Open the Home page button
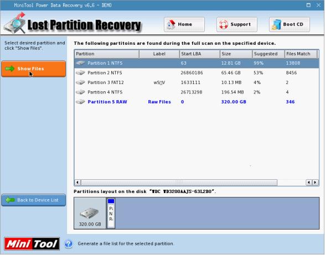 point(184,24)
